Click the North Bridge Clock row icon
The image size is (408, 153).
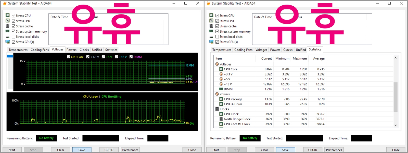coord(221,119)
